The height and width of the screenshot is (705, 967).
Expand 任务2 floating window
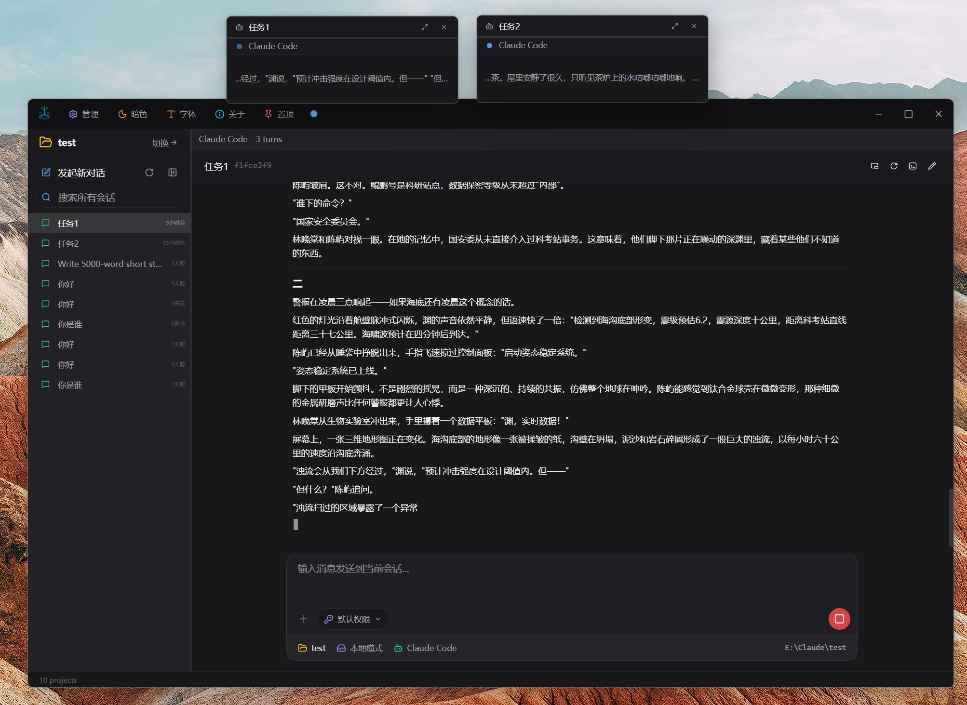point(675,26)
